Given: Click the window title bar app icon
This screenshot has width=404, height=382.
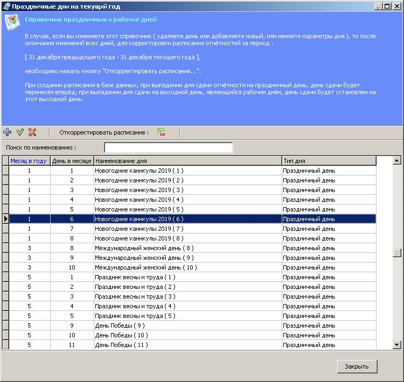Looking at the screenshot, I should [6, 6].
